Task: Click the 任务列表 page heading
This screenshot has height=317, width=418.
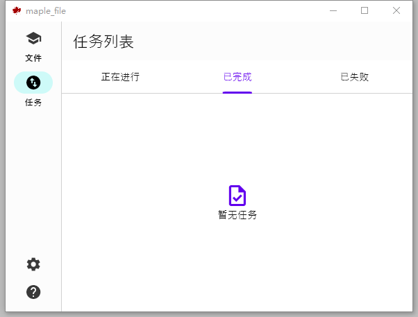Action: click(103, 42)
